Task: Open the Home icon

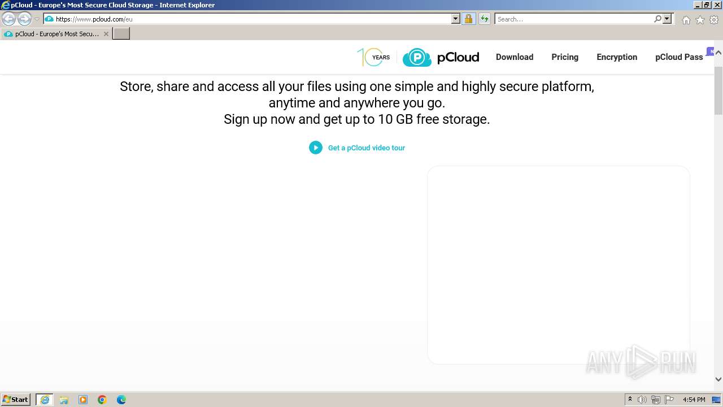Action: 686,20
